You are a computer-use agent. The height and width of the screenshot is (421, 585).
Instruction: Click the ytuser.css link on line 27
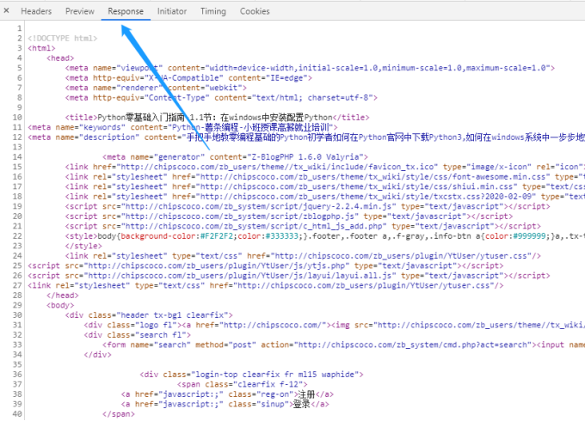266,285
